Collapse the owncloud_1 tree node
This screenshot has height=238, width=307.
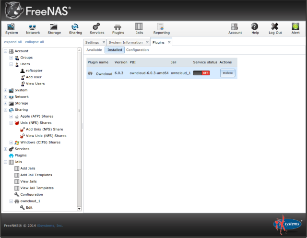pos(11,201)
